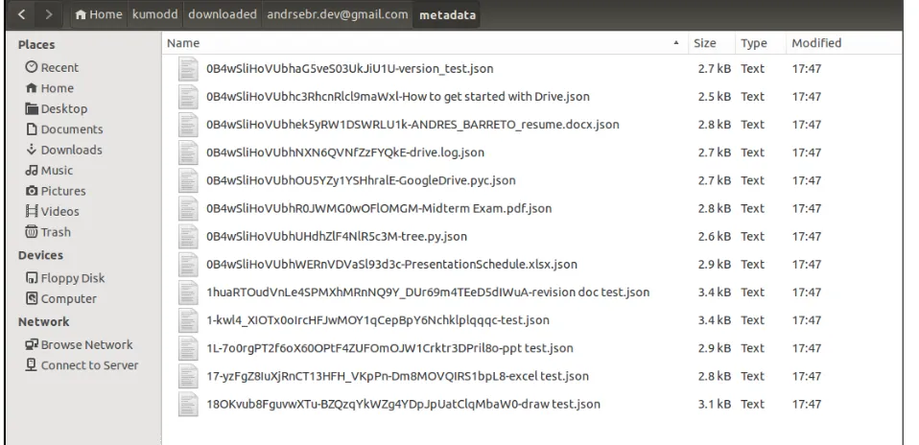Screen dimensions: 919x445
Task: Select the metadata path segment
Action: point(447,14)
